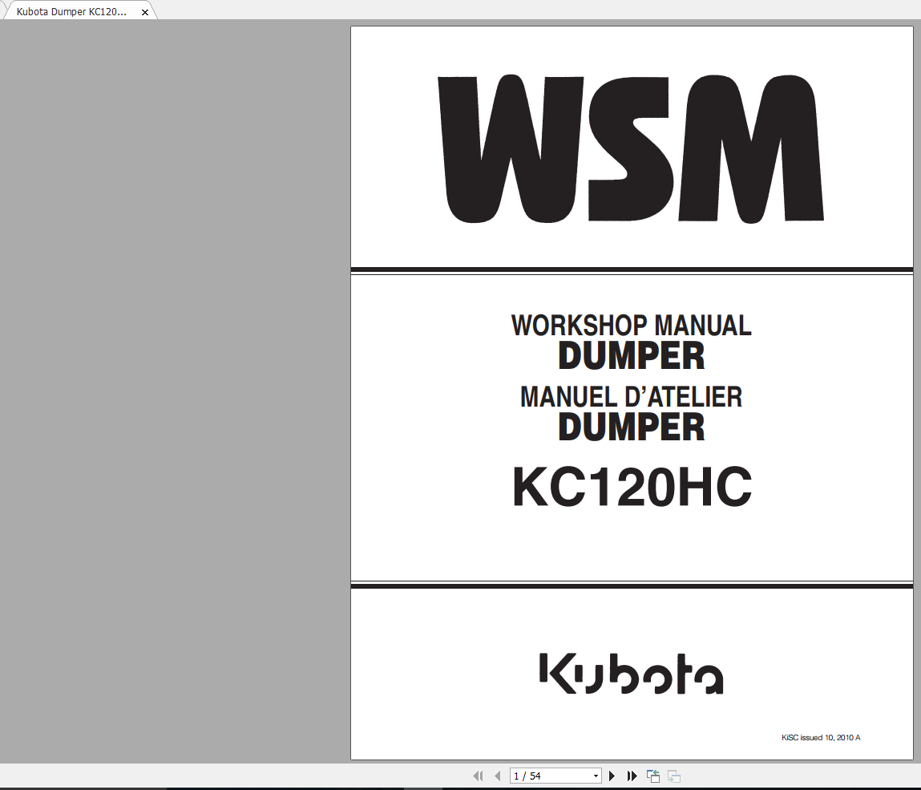
Task: Click the next view navigation icon
Action: click(x=673, y=776)
